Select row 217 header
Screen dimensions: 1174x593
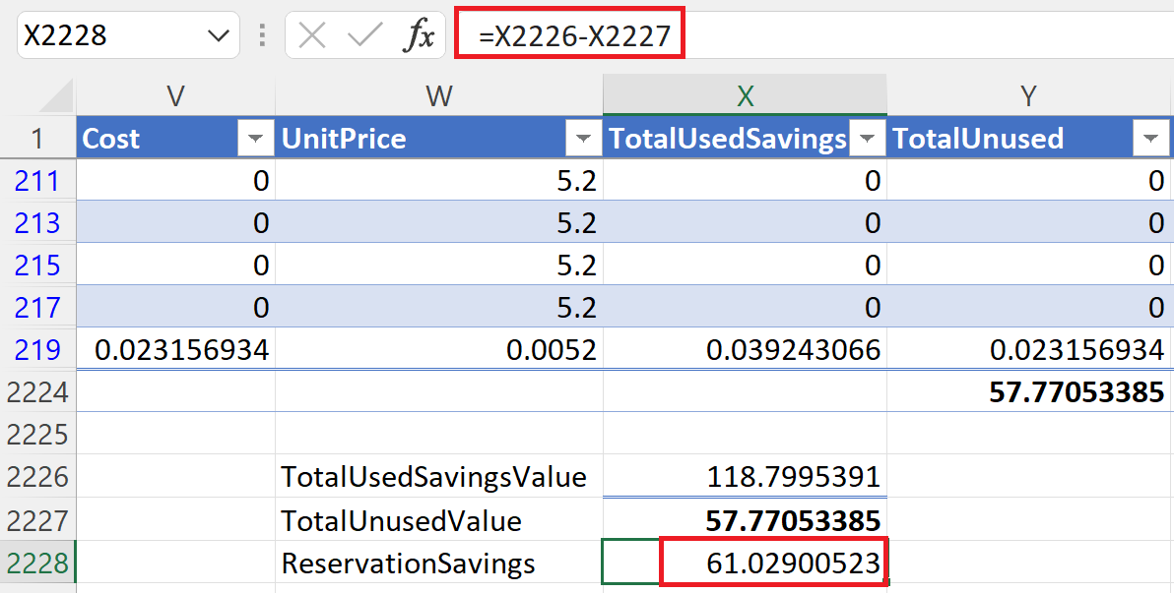(37, 308)
